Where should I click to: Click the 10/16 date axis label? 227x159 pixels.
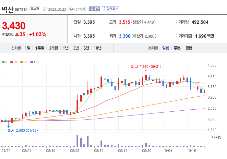pyautogui.click(x=191, y=151)
